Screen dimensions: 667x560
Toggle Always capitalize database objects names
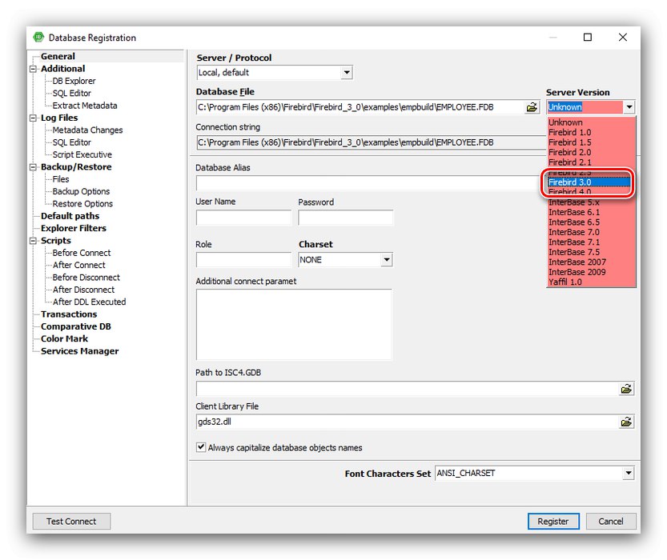pyautogui.click(x=201, y=447)
